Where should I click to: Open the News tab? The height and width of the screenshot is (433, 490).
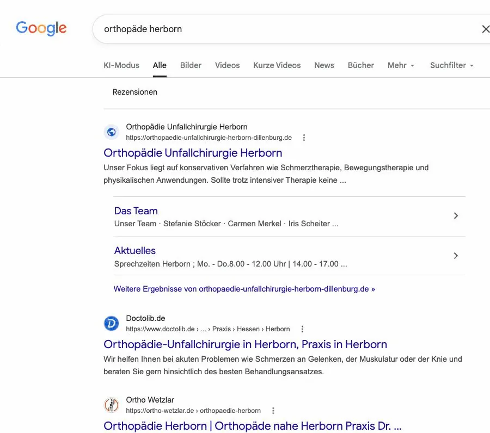click(324, 65)
